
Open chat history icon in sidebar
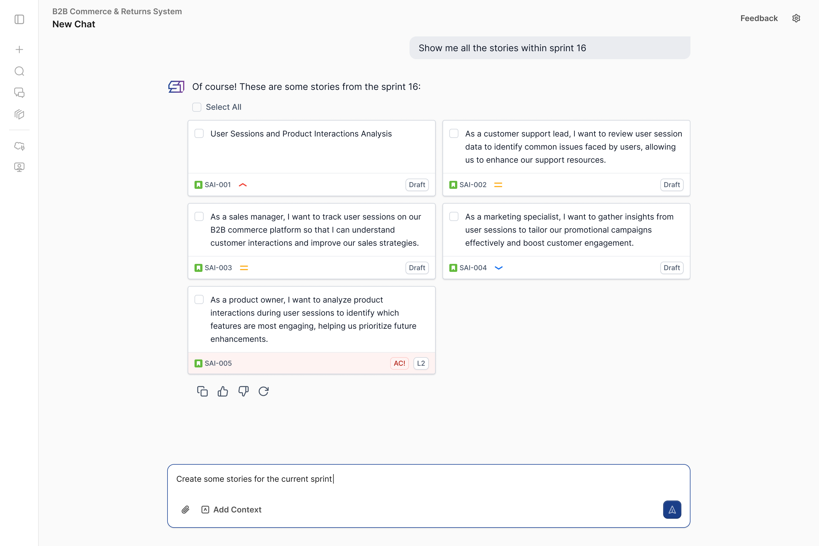[x=20, y=93]
